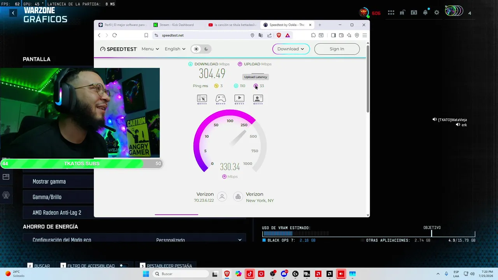The image size is (498, 280).
Task: Open Gamma/Brillo setting
Action: (x=58, y=197)
